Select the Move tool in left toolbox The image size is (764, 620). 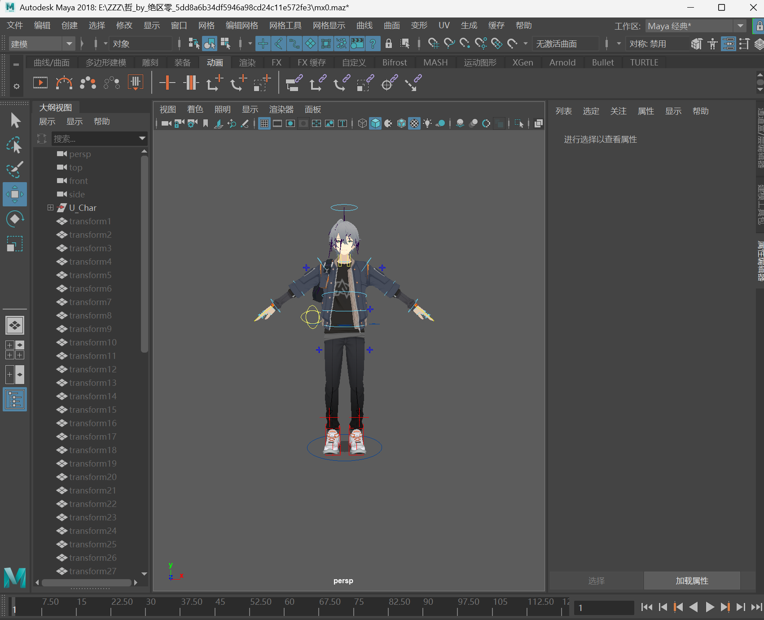pos(15,194)
